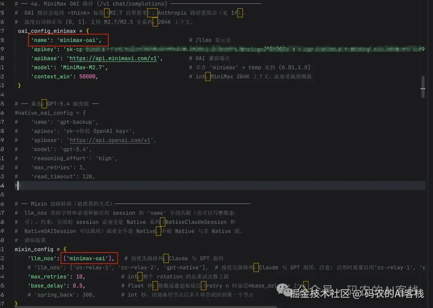This screenshot has width=433, height=308.
Task: Open the https://api.minimaxi.com/v1 link
Action: pyautogui.click(x=113, y=58)
